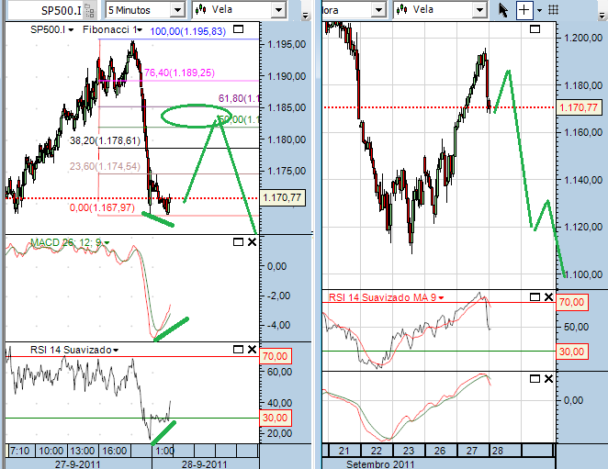Click the 10:00 time axis marker
Viewport: 608px width, 469px height.
point(51,451)
